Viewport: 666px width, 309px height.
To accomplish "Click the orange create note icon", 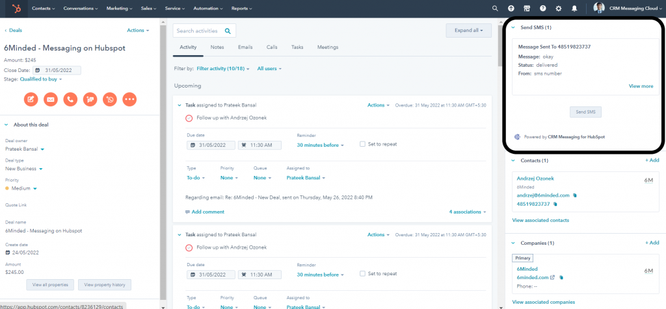I will click(31, 99).
